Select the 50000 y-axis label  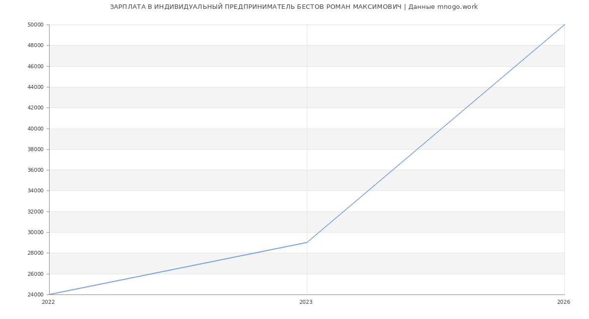36,25
